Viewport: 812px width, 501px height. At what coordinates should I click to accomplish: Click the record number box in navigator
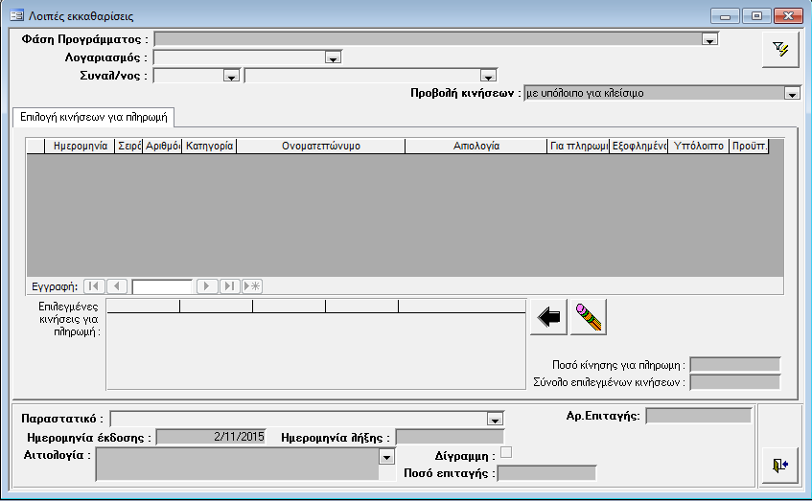click(162, 285)
